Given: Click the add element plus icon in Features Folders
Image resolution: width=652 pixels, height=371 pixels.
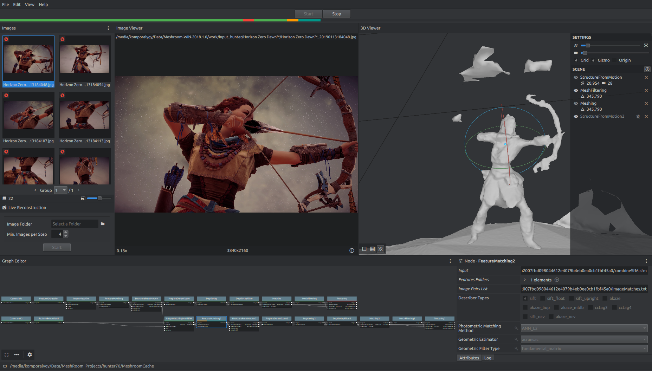Looking at the screenshot, I should pyautogui.click(x=557, y=280).
